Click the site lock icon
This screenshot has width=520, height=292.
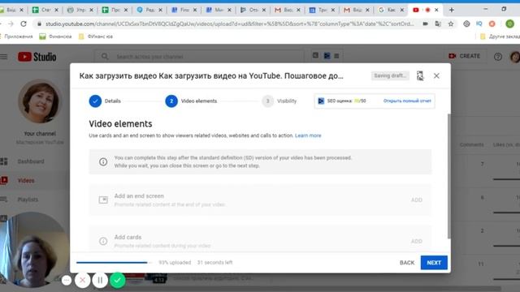tap(40, 24)
